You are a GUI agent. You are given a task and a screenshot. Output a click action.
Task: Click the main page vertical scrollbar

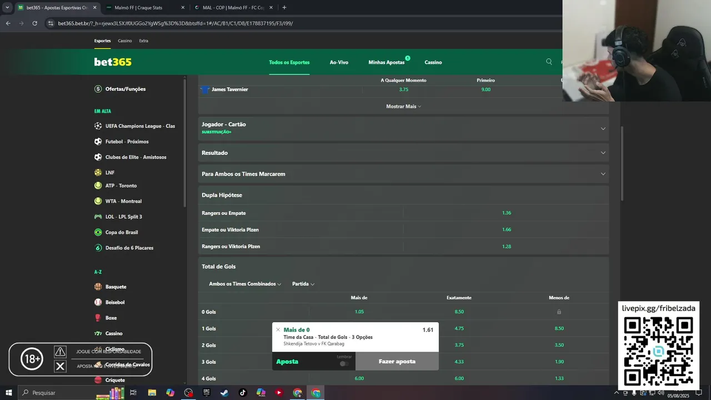(x=622, y=164)
